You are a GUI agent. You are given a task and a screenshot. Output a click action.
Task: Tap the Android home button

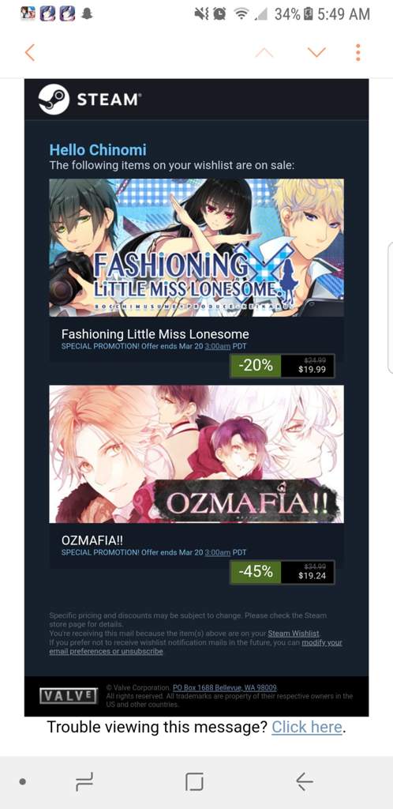pyautogui.click(x=194, y=781)
